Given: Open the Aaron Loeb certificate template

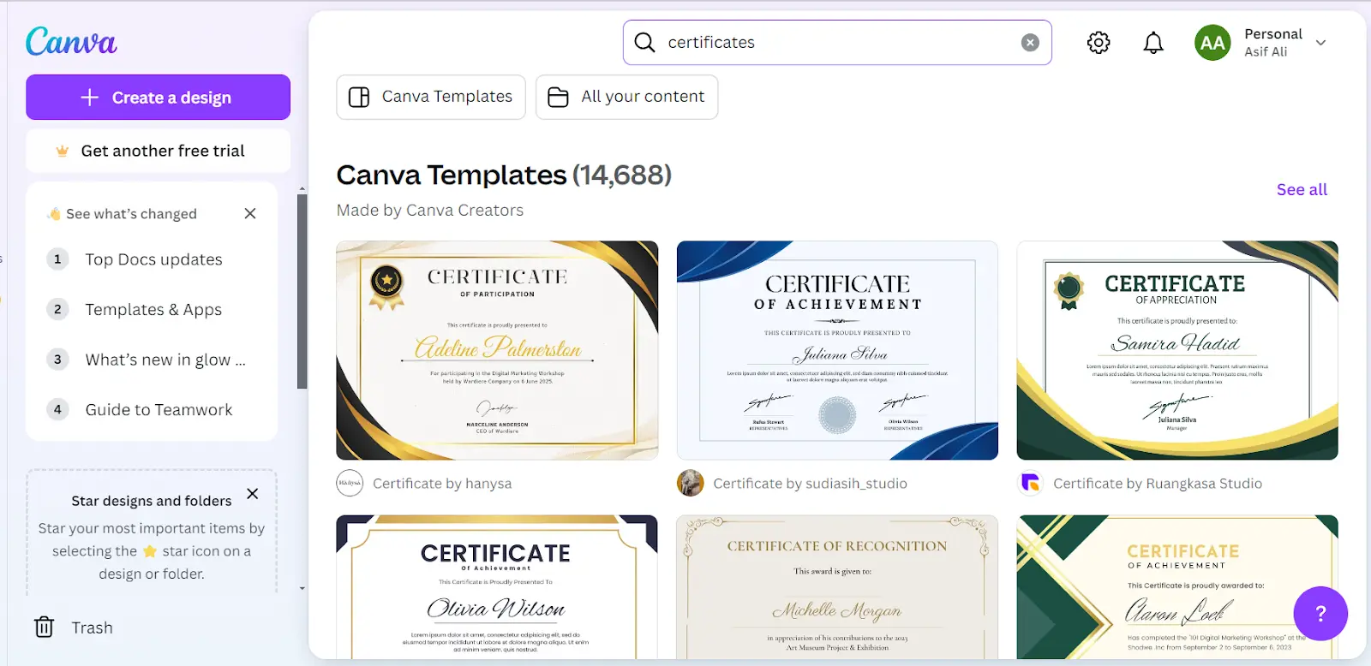Looking at the screenshot, I should tap(1177, 586).
